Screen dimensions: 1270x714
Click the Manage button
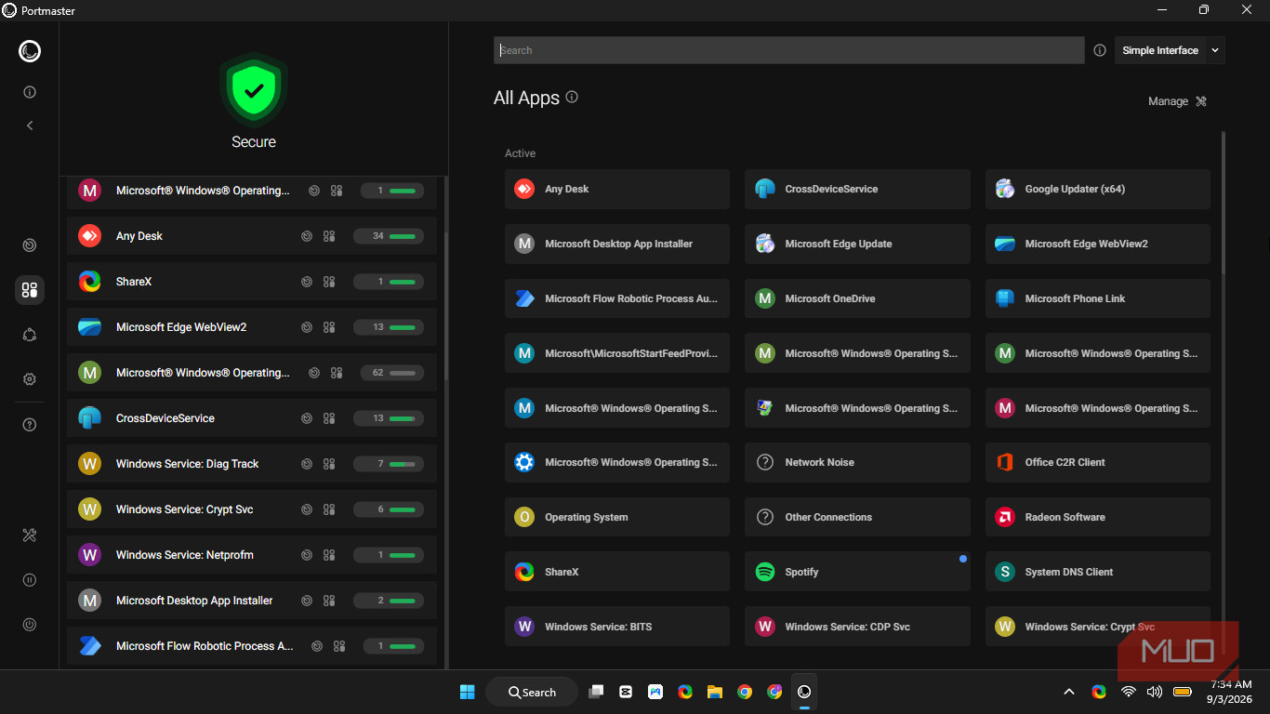tap(1178, 101)
